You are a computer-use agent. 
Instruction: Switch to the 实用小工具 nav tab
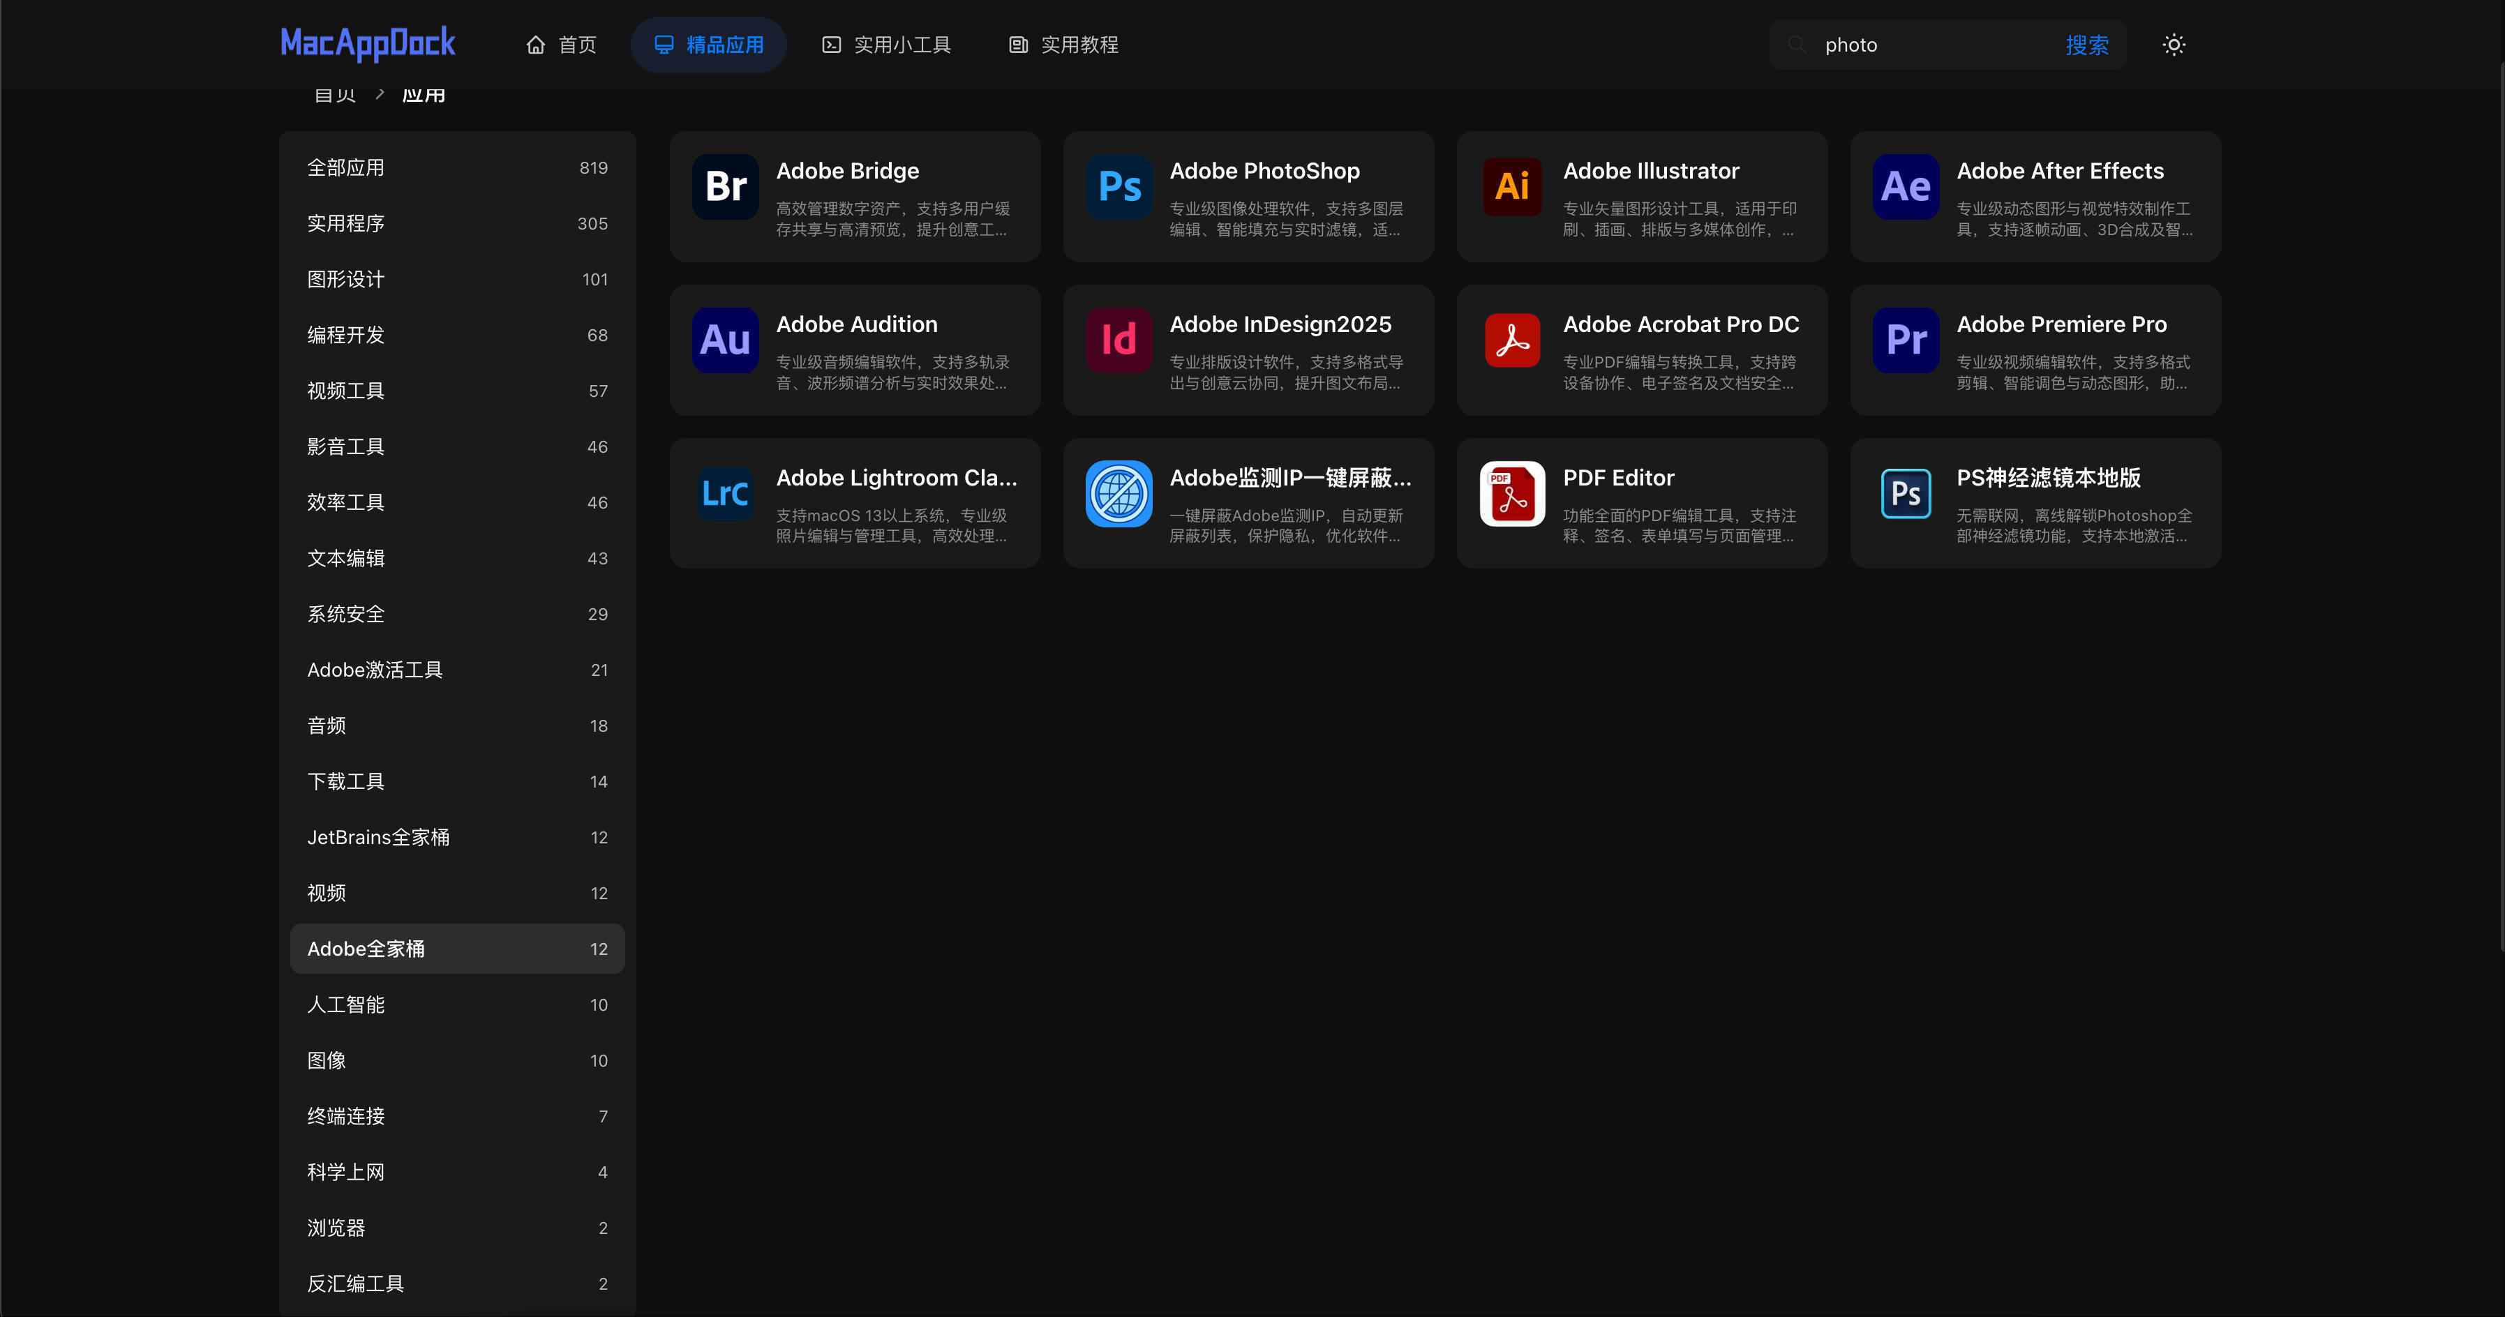[x=886, y=45]
